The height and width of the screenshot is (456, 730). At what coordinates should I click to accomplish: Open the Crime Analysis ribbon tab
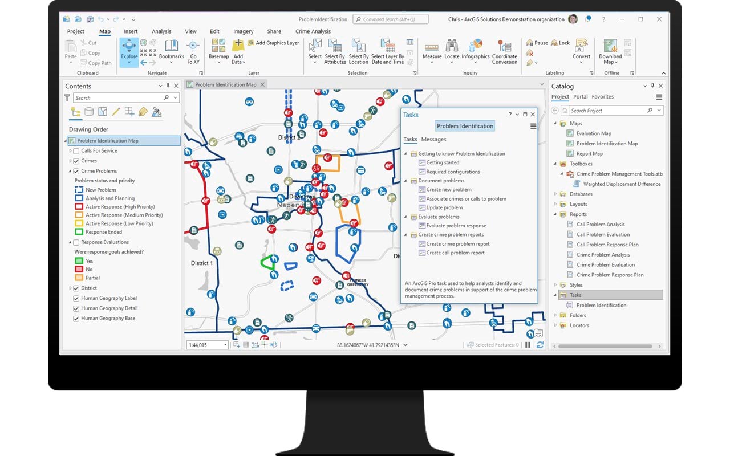pos(313,31)
